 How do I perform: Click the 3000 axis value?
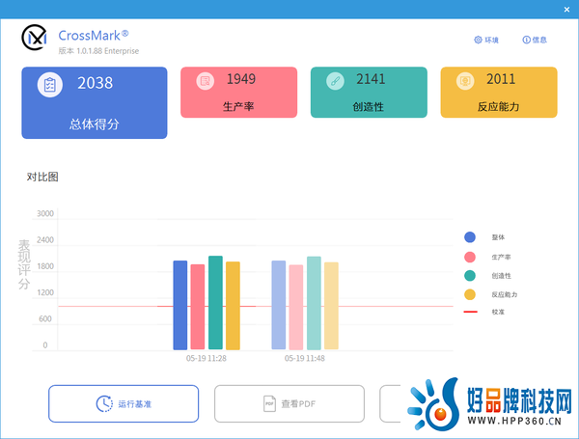point(45,213)
